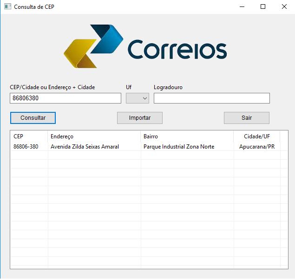Click the Consulta de CEP title bar text
Viewport: 295px width, 279px height.
[31, 7]
